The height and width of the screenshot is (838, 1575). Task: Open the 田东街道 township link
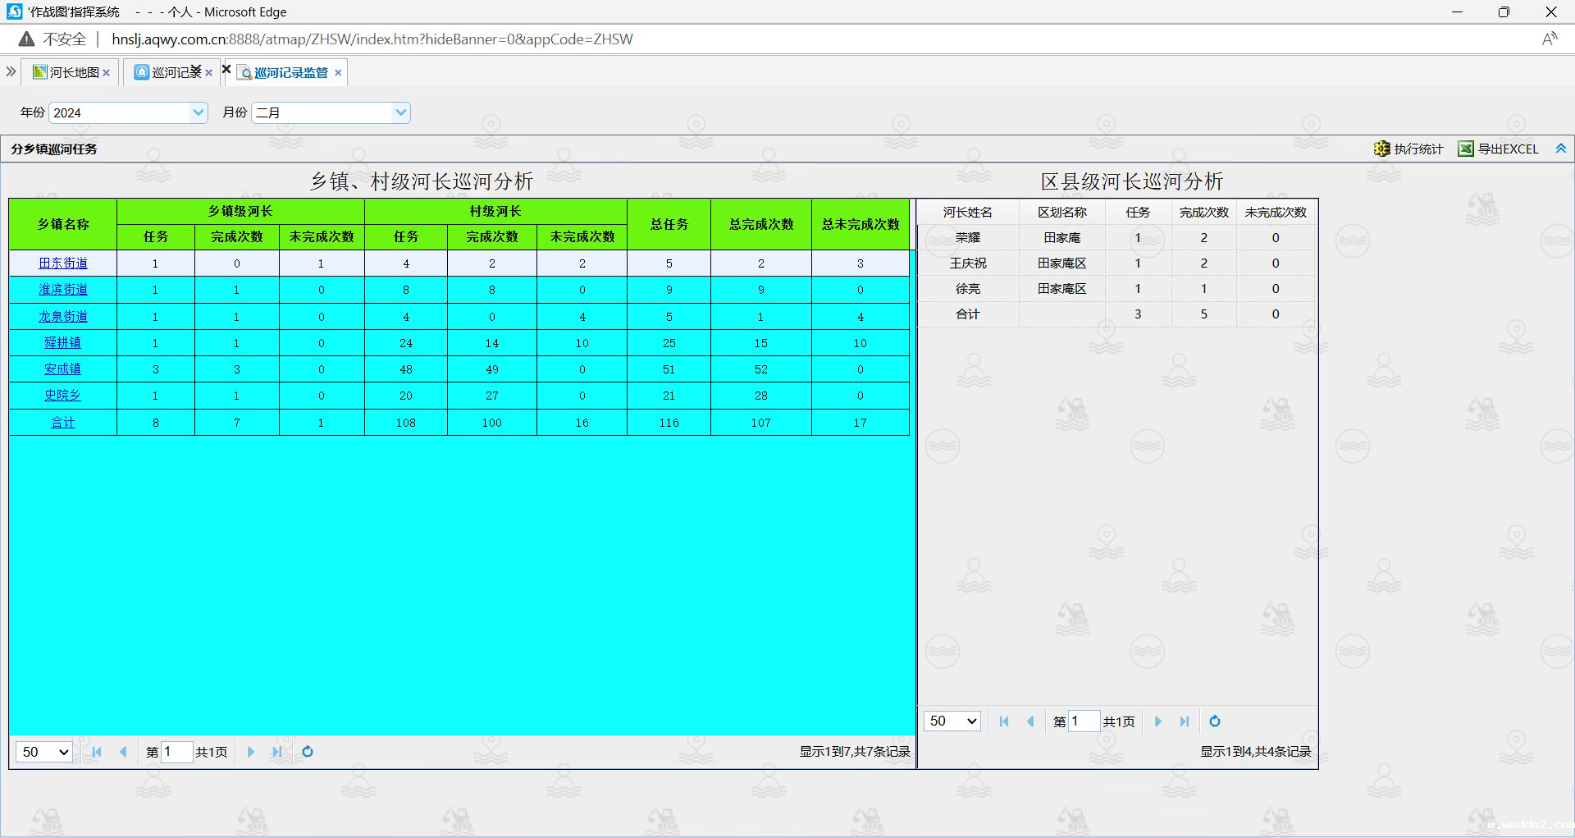[x=63, y=263]
